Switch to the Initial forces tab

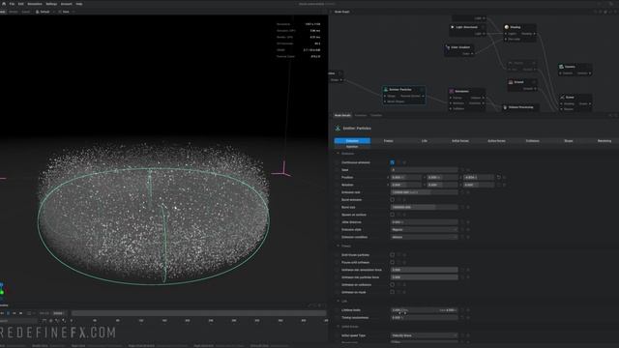460,141
